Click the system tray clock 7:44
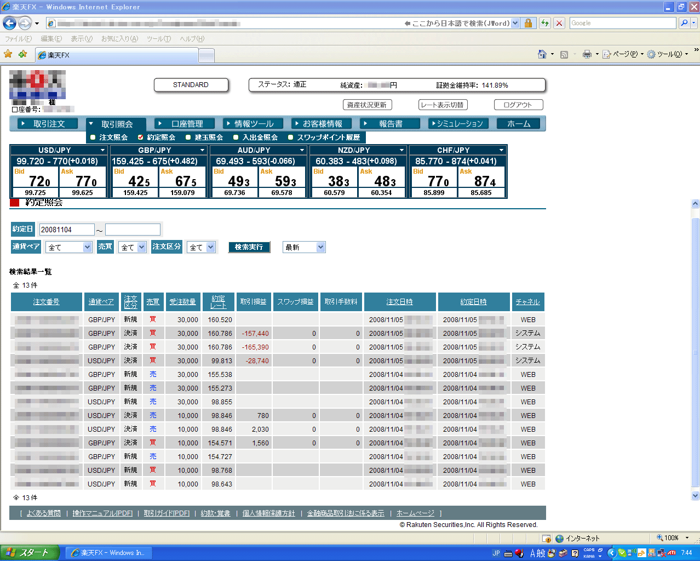Image resolution: width=700 pixels, height=561 pixels. [687, 553]
